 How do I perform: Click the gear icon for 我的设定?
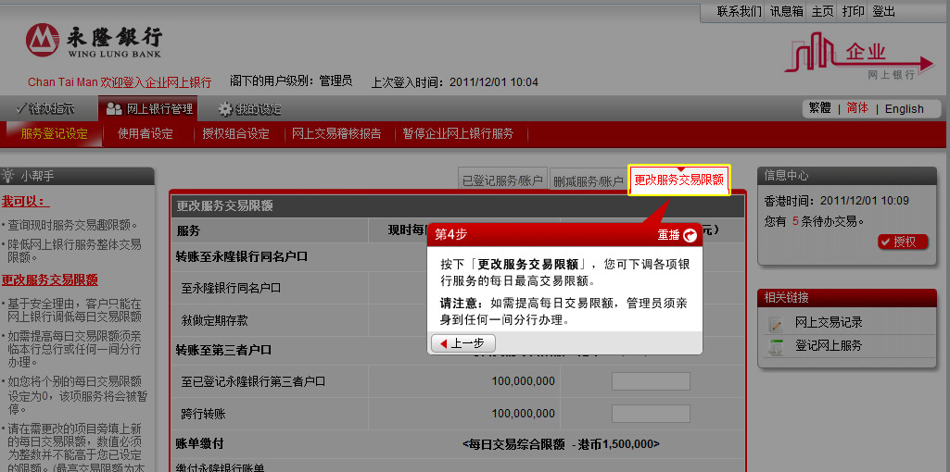coord(225,109)
